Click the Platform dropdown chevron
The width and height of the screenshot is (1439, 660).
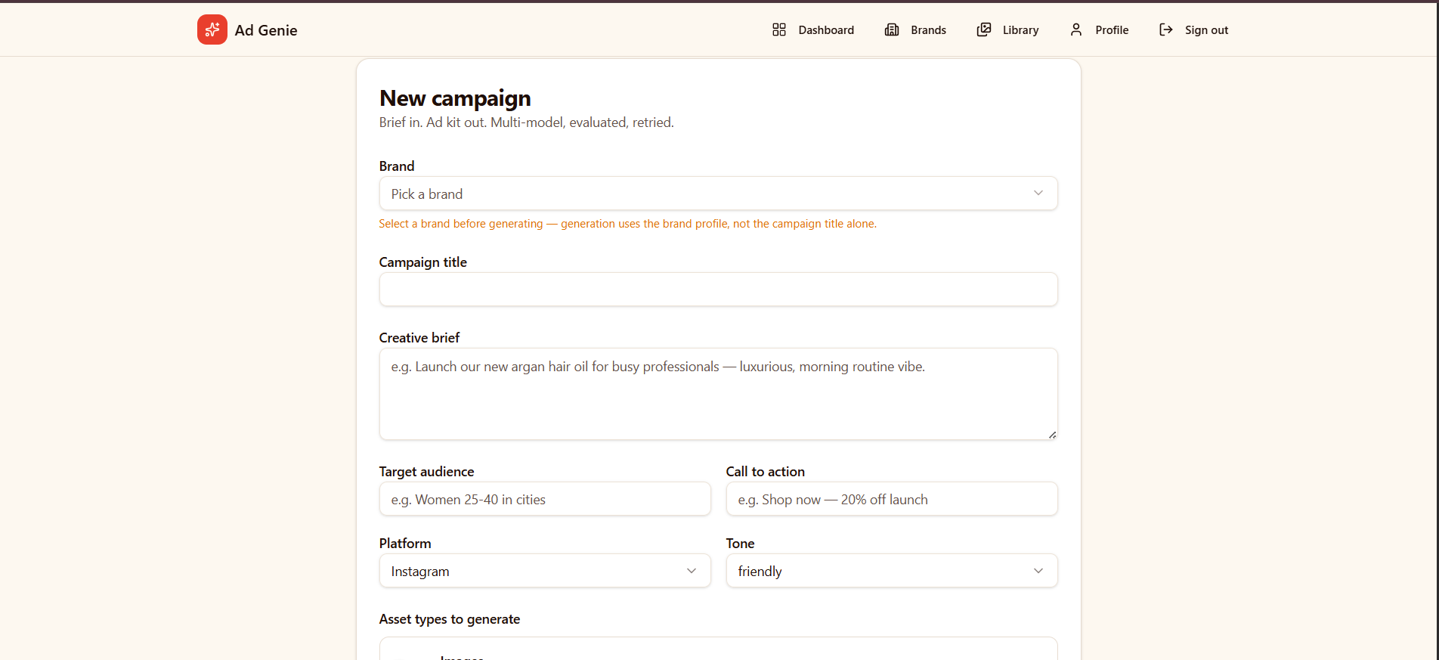tap(692, 571)
